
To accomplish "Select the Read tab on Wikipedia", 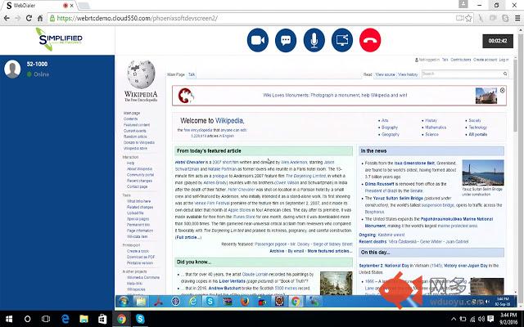I will (x=368, y=74).
